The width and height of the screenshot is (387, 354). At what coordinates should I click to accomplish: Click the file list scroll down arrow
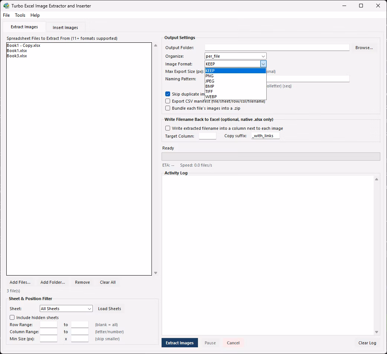(156, 273)
